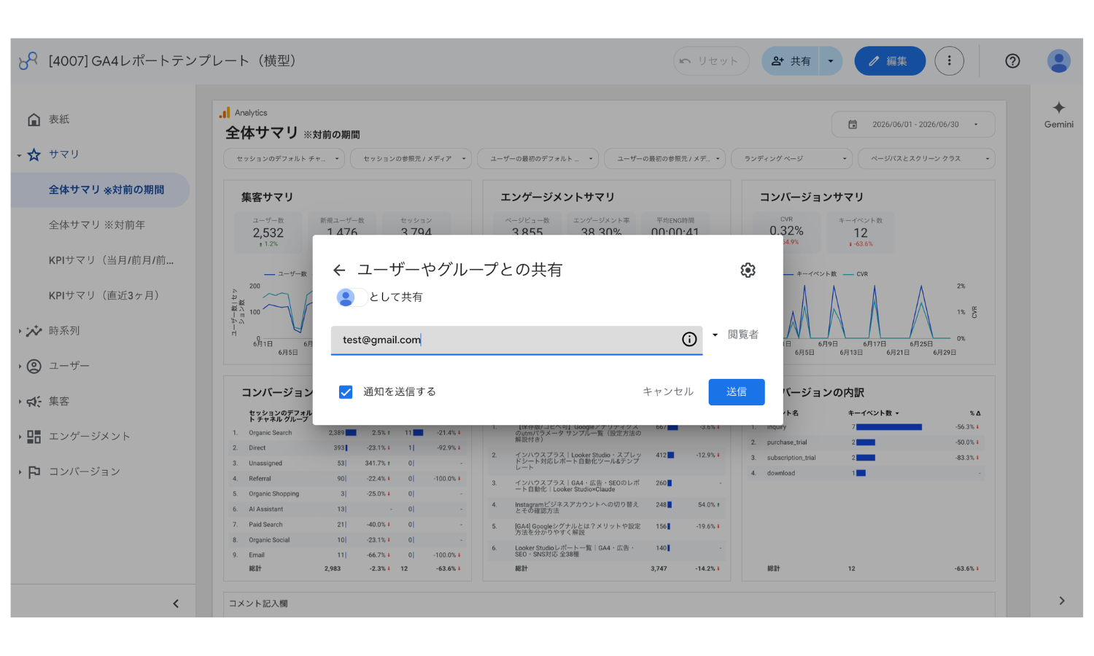Click the 集客 megaphone icon
This screenshot has height=656, width=1094.
(x=34, y=402)
